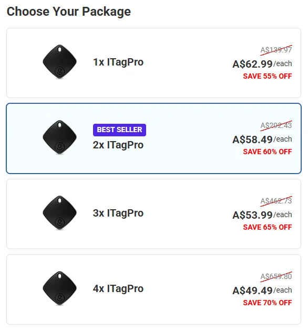Click the 1x ITagPro tracker image

pos(59,62)
